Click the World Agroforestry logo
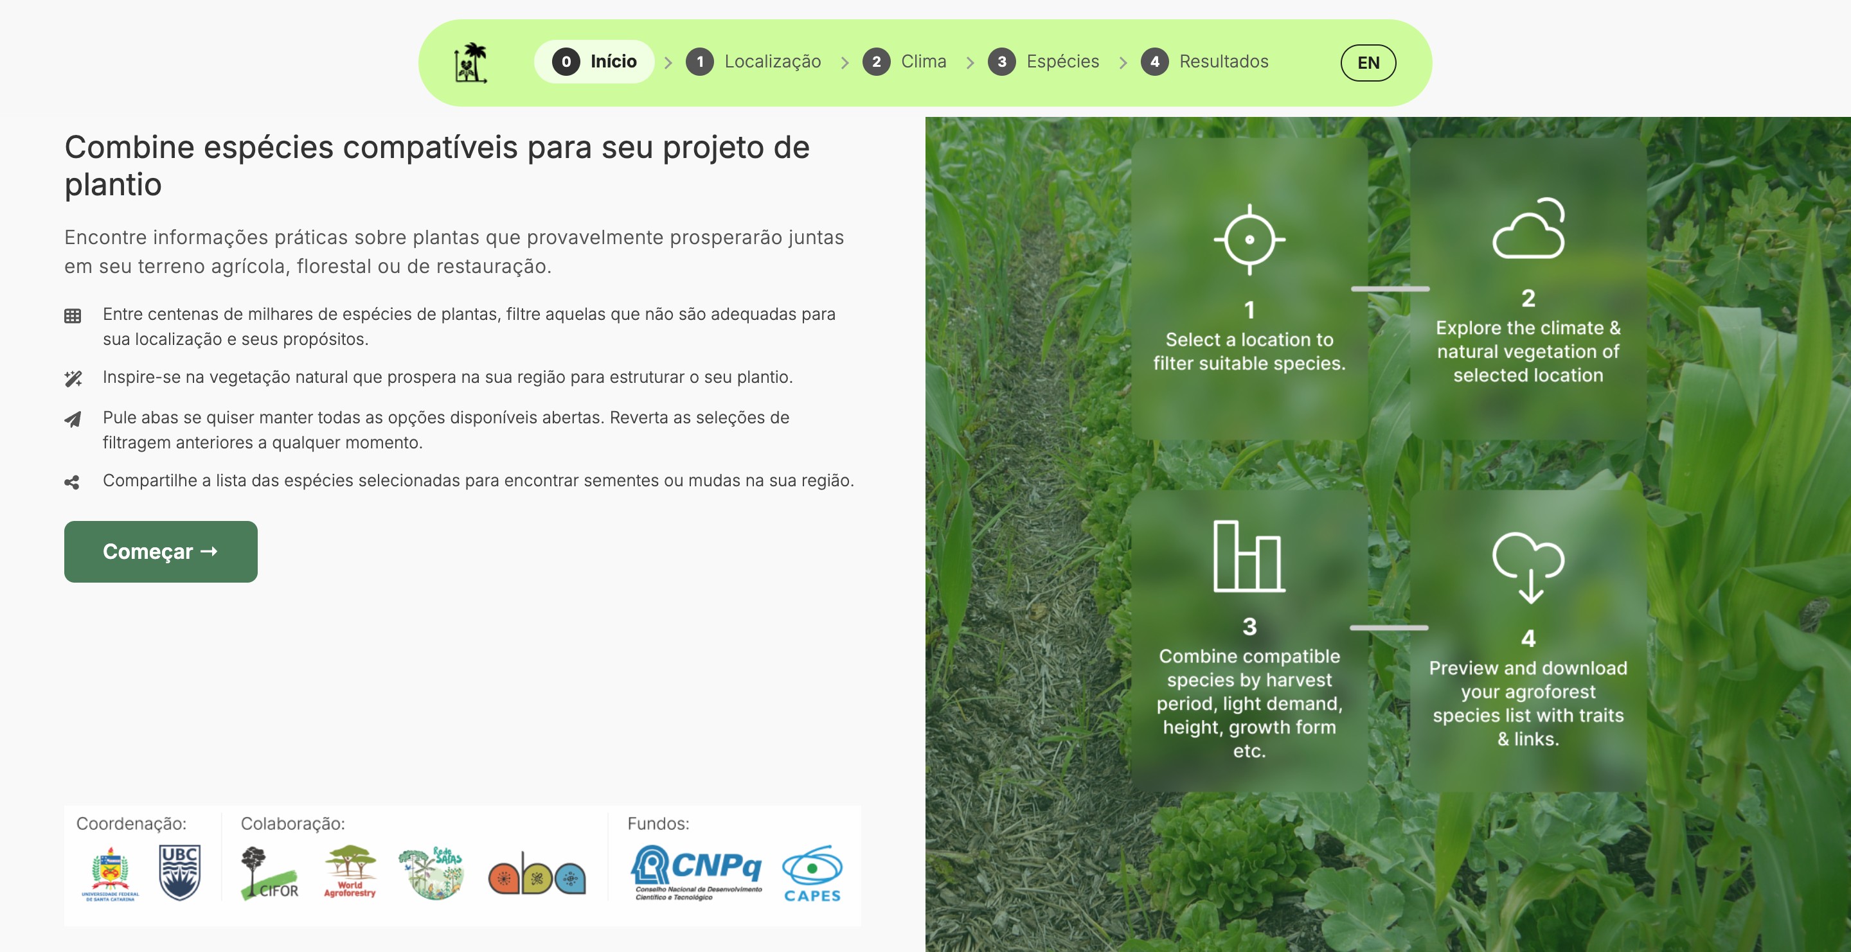 point(348,872)
